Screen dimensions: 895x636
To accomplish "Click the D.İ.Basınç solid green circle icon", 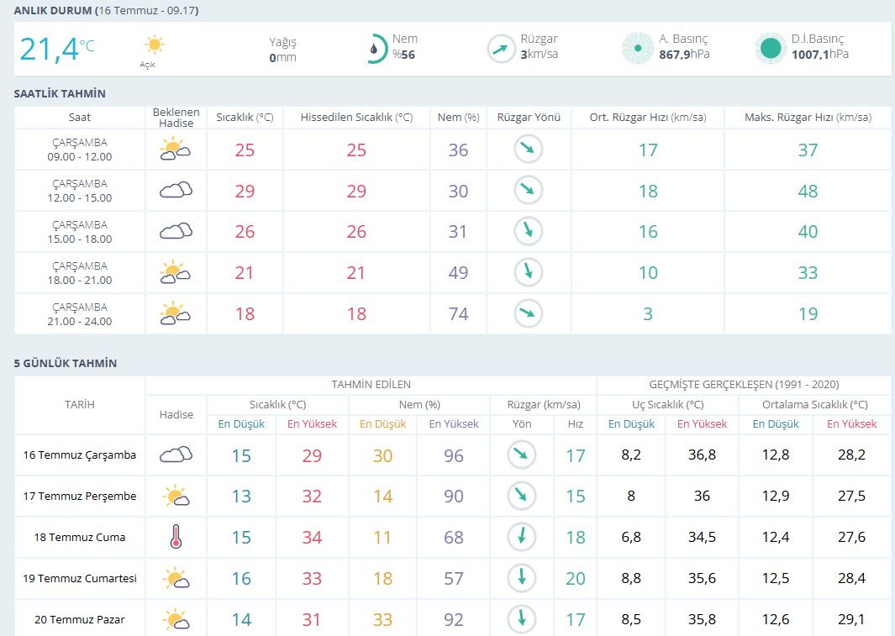I will [x=770, y=48].
